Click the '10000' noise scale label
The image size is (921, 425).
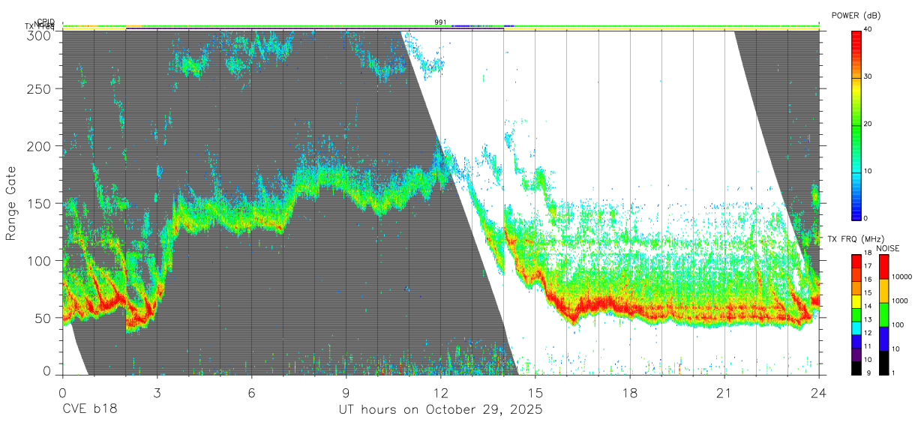click(902, 277)
